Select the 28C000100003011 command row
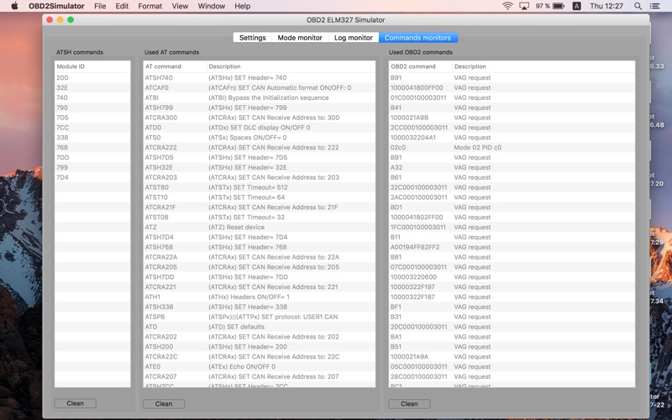 click(512, 376)
